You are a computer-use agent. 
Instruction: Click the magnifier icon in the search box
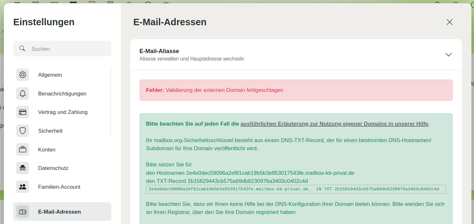[22, 49]
